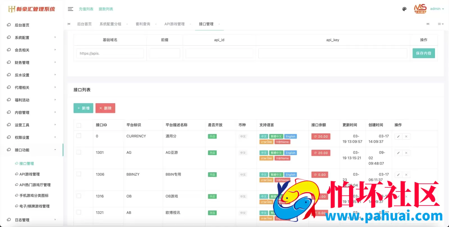
Task: Click the red 删除 button
Action: coord(105,108)
